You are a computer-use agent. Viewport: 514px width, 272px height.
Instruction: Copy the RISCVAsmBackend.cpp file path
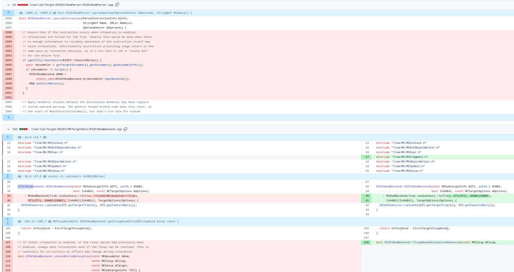[x=126, y=128]
